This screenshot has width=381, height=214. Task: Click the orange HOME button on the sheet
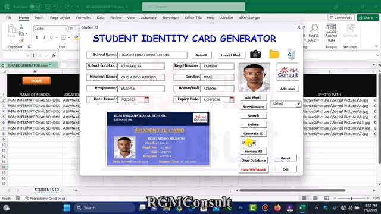point(36,81)
